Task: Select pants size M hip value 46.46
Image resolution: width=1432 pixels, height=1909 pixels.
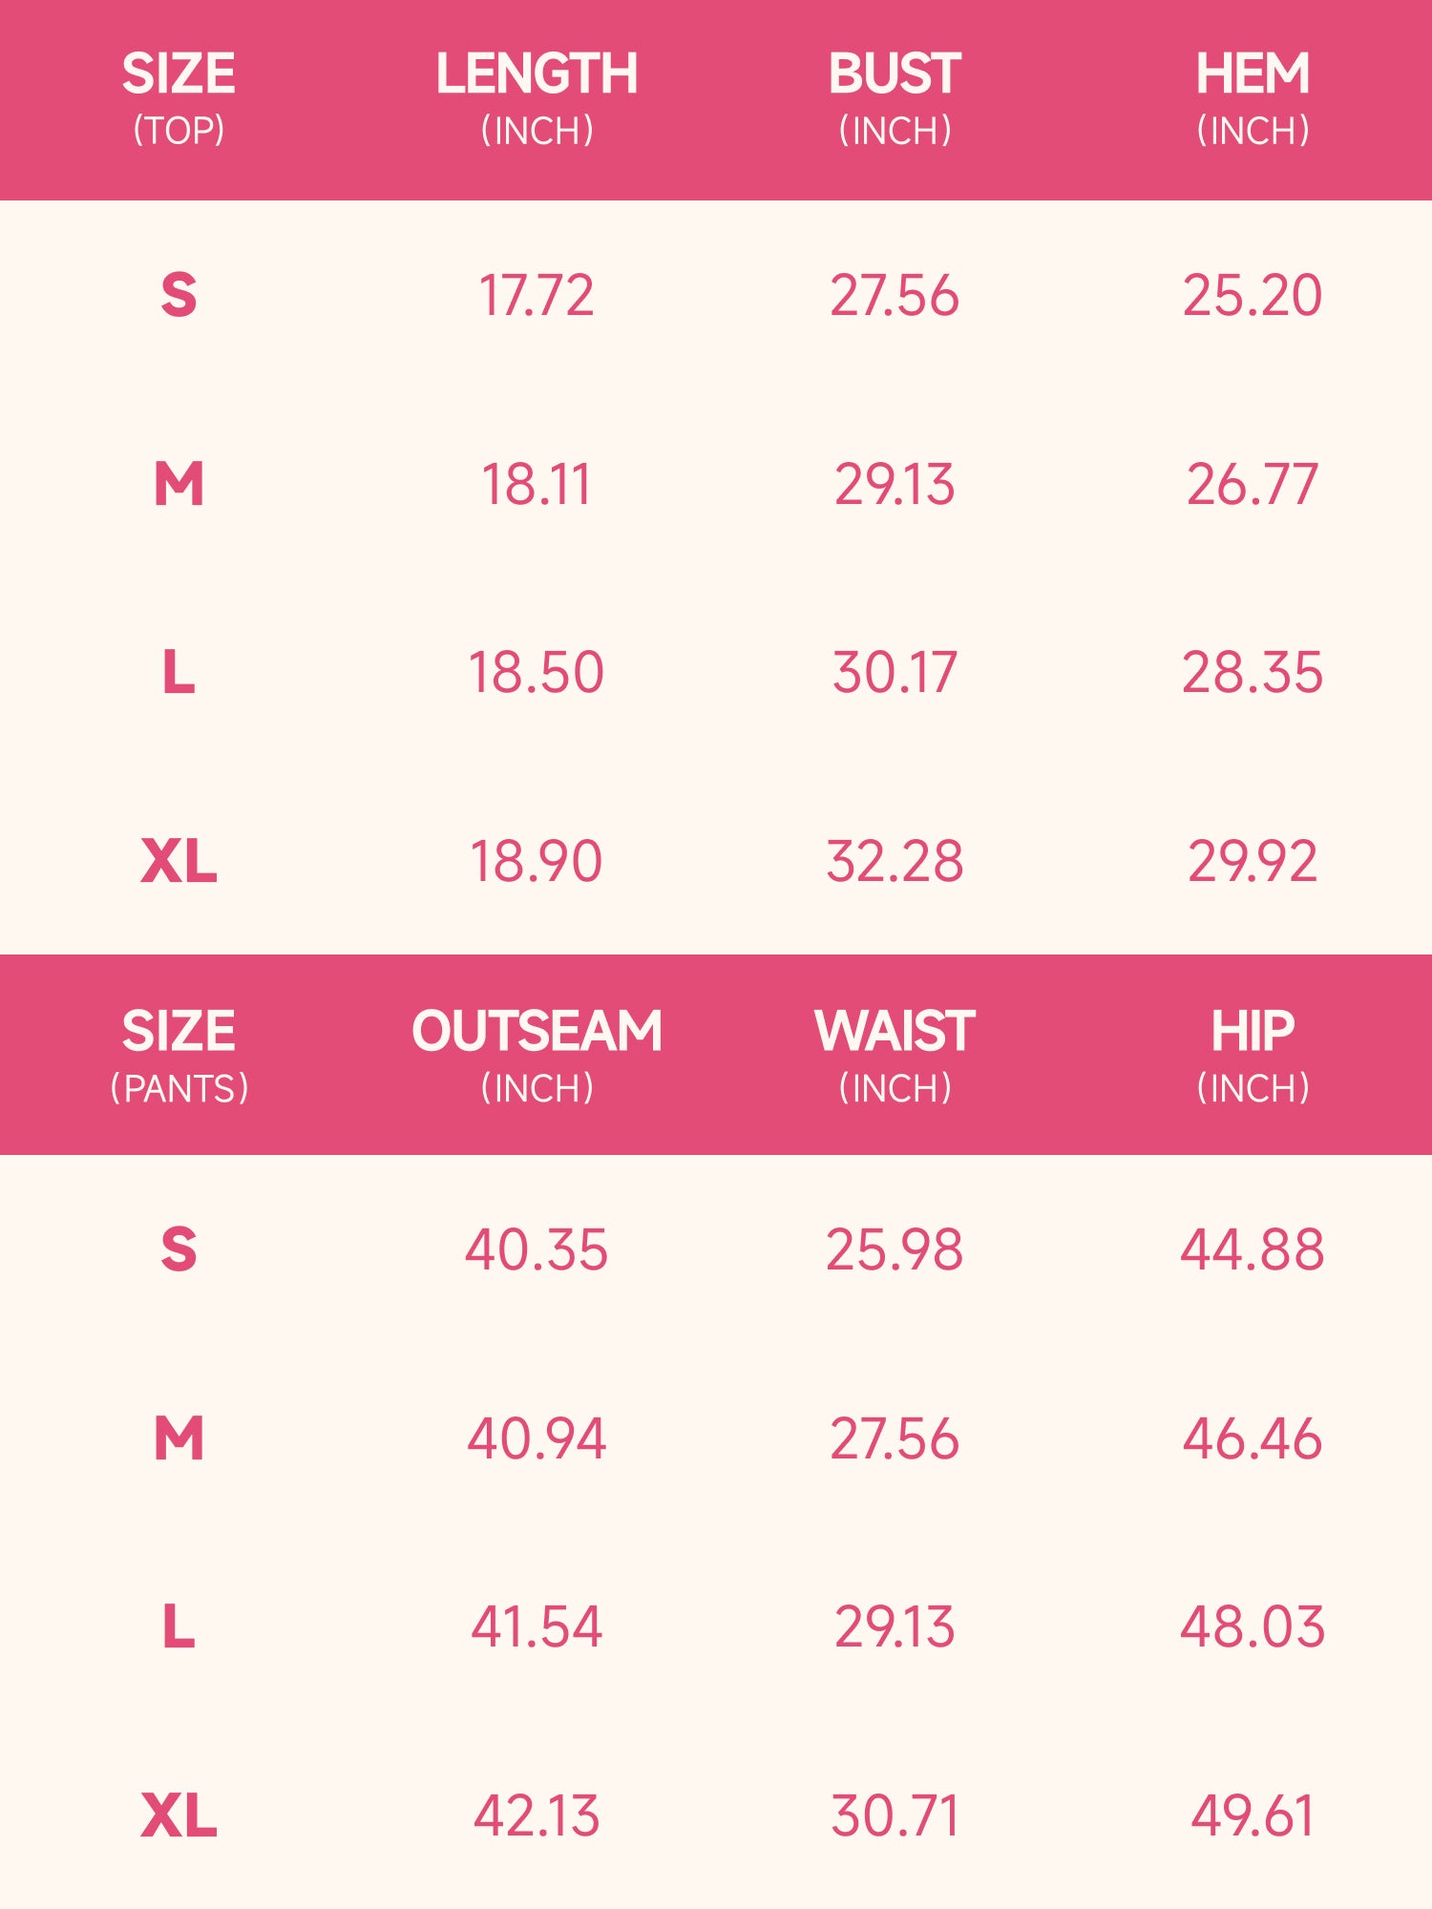Action: (x=1253, y=1438)
